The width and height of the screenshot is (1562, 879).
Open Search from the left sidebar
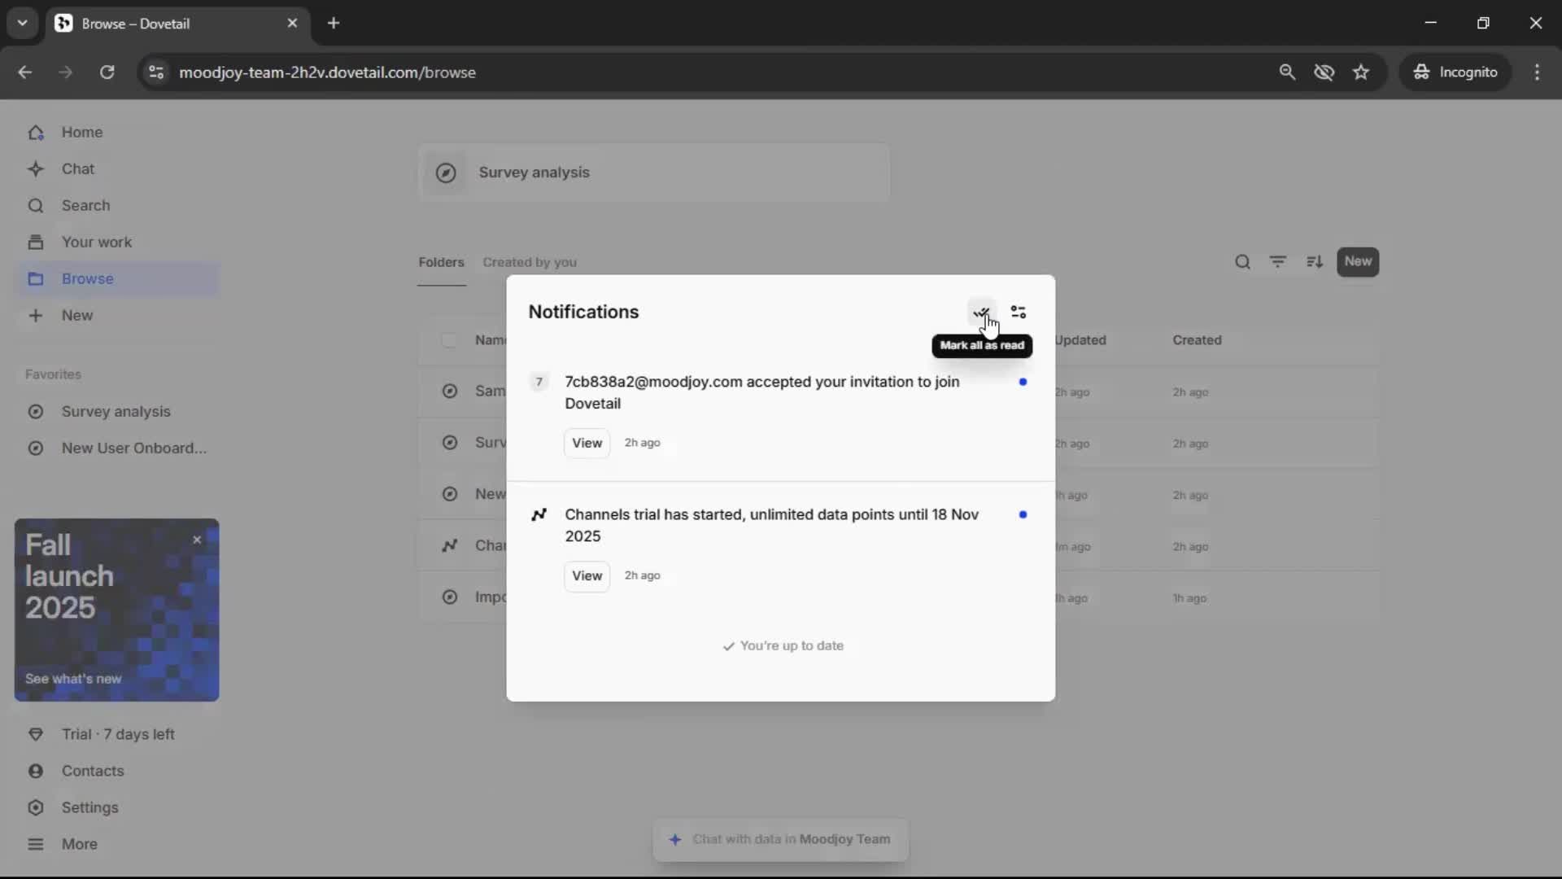click(85, 206)
